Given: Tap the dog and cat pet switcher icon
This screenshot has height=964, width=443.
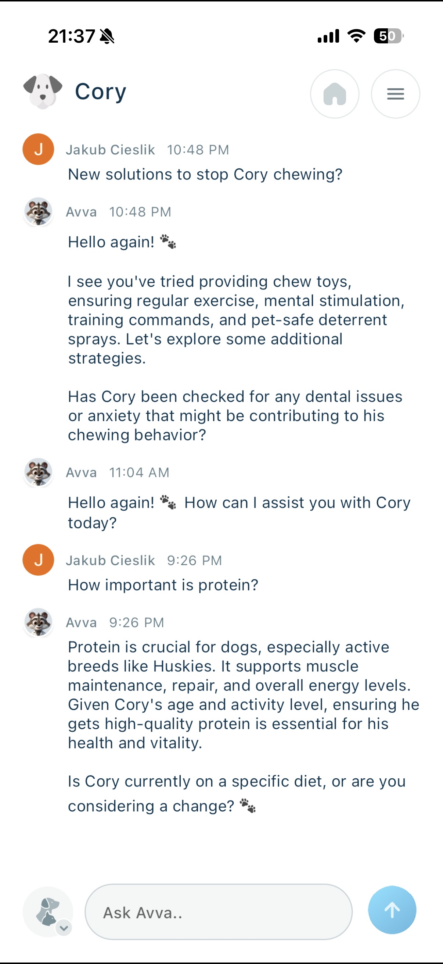Looking at the screenshot, I should click(47, 911).
